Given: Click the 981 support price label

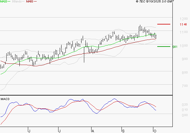Looking at the screenshot, I should coord(175,47).
